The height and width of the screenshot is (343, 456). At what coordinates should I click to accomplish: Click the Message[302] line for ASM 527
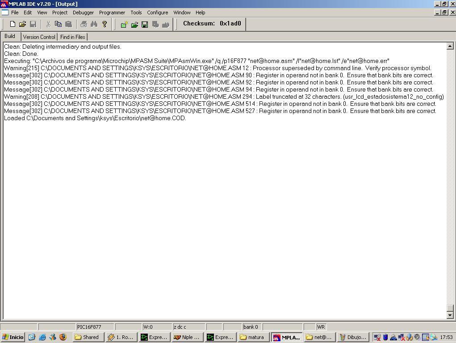coord(220,111)
